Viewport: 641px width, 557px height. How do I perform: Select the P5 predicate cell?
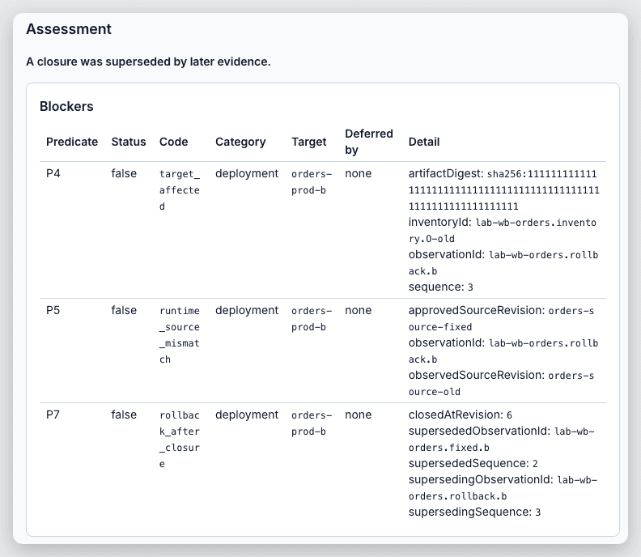pyautogui.click(x=53, y=310)
